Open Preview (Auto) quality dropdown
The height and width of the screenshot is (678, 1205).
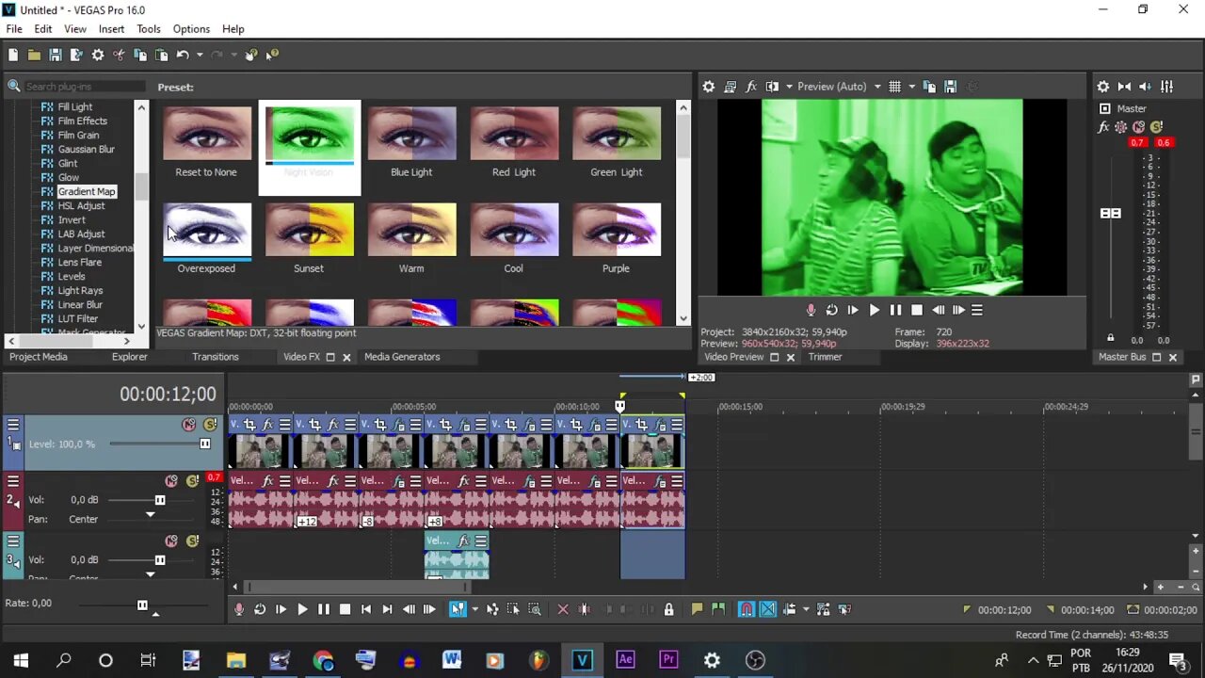[x=877, y=87]
